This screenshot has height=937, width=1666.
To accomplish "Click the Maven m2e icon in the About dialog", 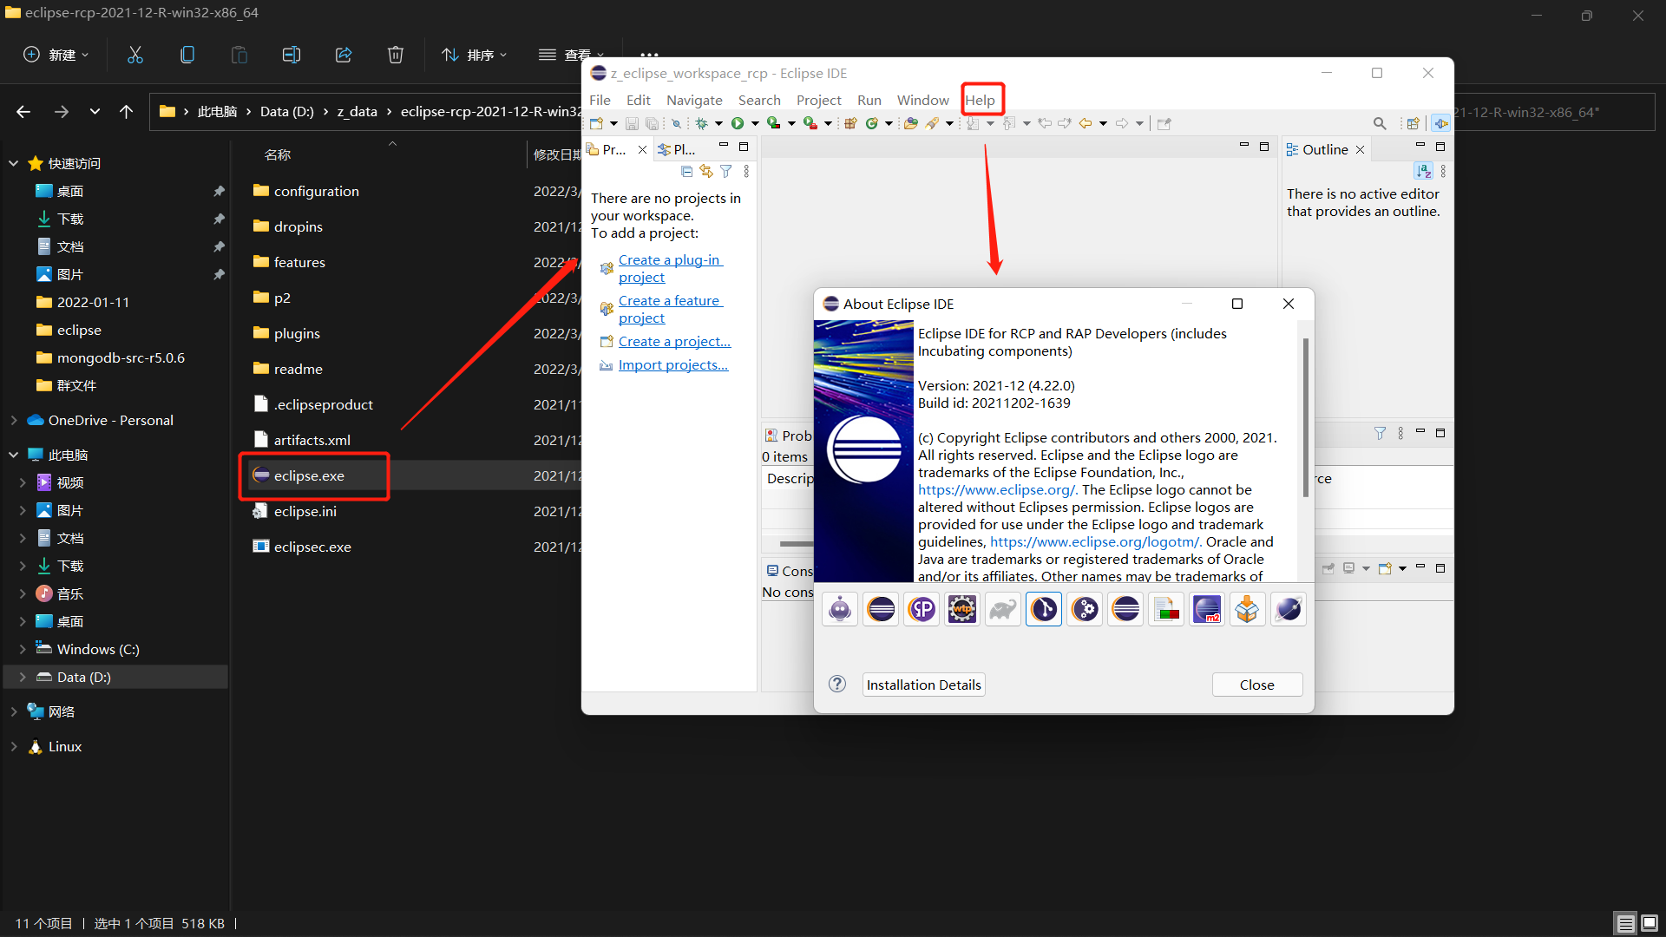I will [1206, 608].
